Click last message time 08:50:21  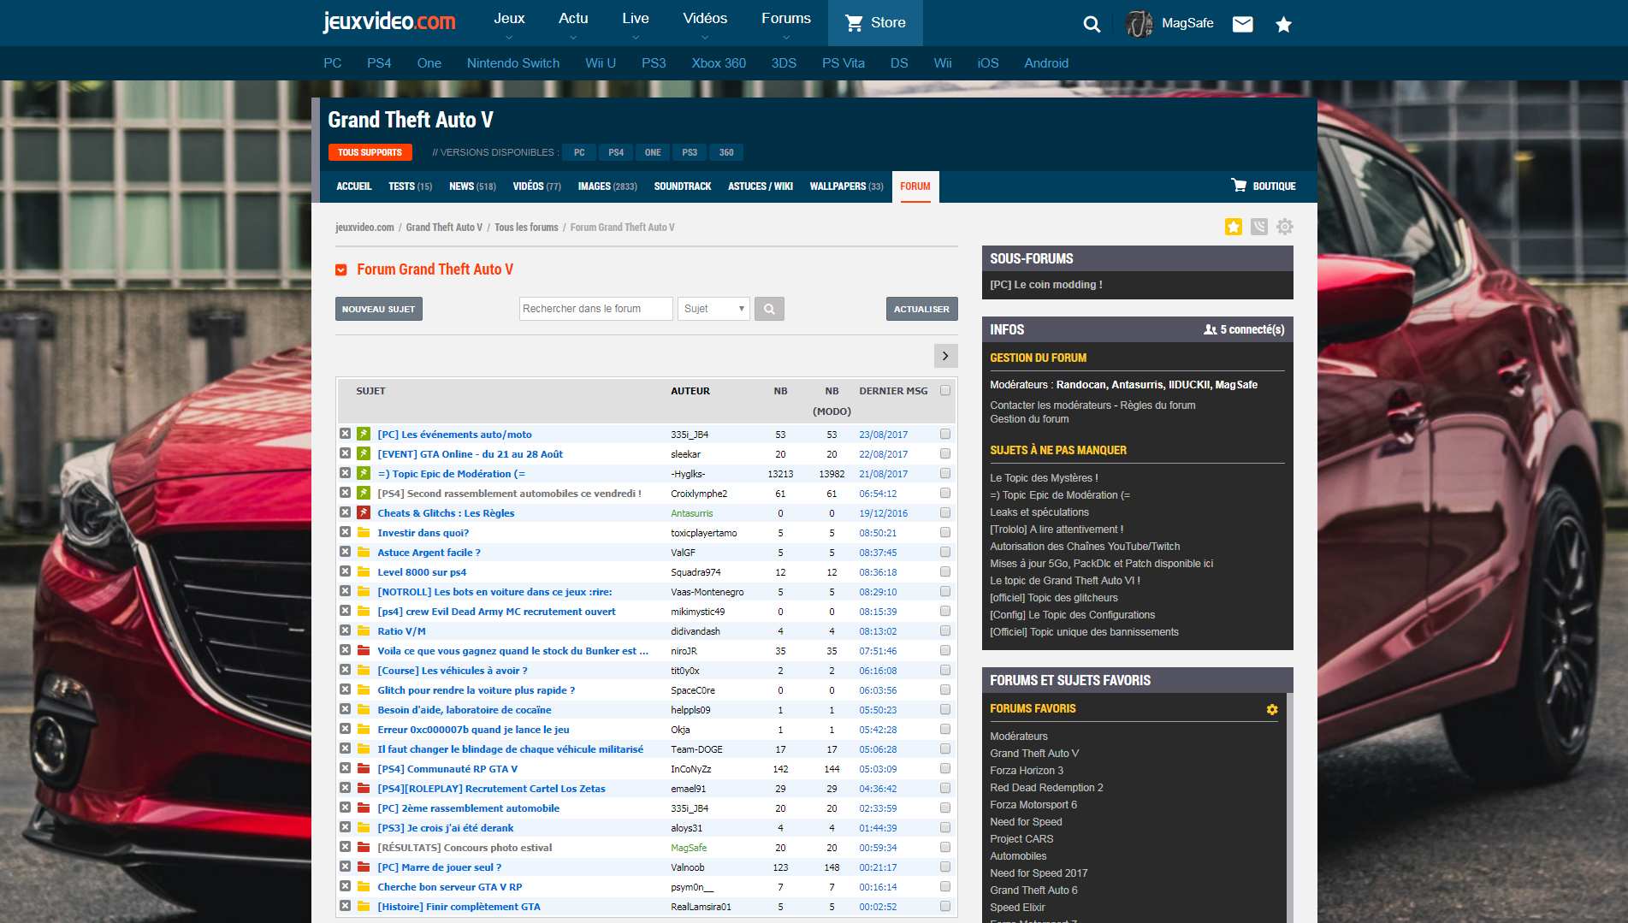[x=878, y=533]
